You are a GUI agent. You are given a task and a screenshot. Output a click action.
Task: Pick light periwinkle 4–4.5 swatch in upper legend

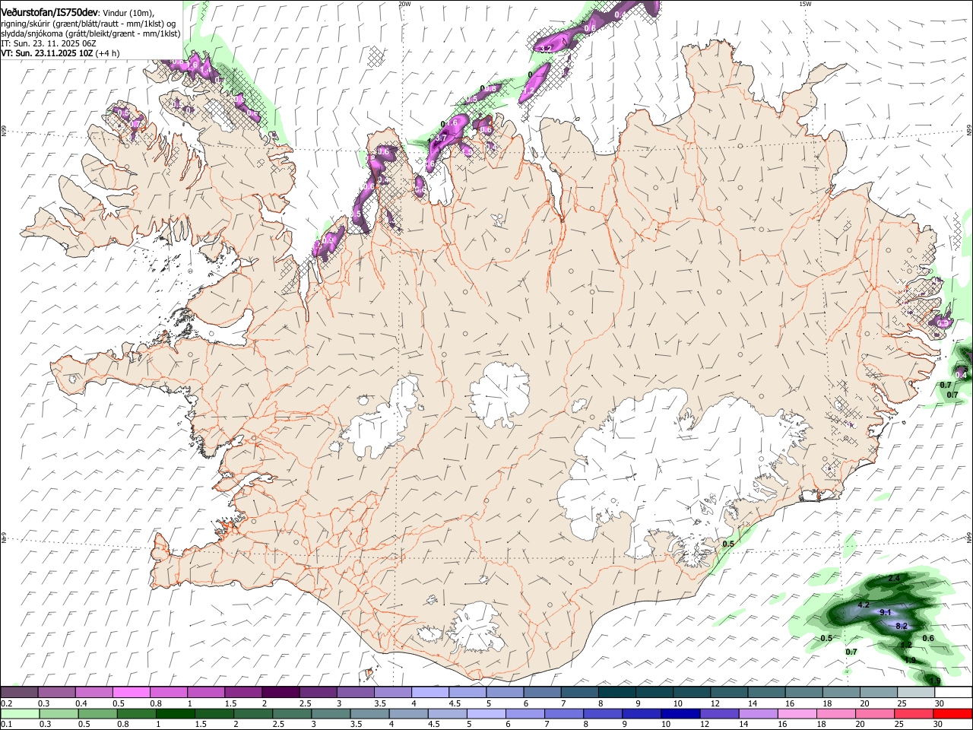pyautogui.click(x=430, y=692)
